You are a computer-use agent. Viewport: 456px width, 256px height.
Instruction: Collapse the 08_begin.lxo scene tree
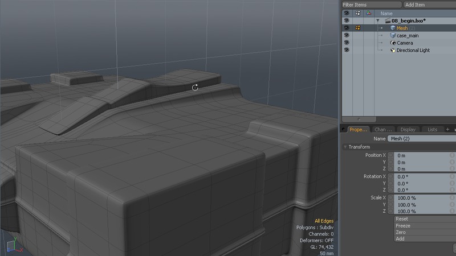378,20
